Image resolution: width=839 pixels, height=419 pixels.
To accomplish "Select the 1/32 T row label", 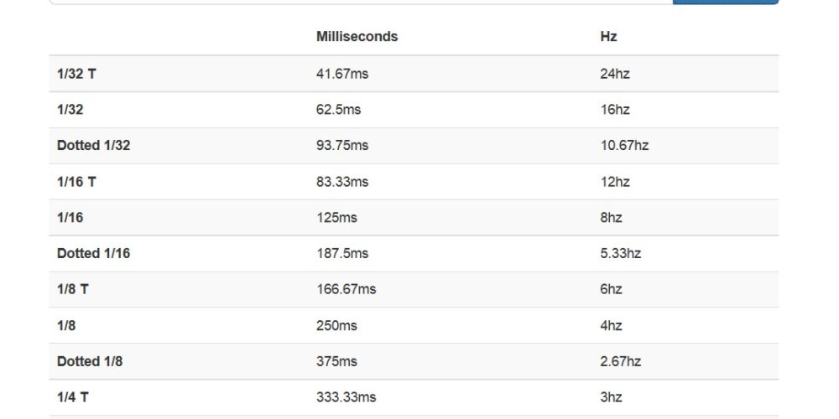I will click(76, 74).
